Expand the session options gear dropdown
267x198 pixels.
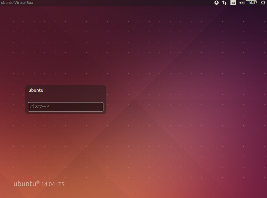[262, 3]
